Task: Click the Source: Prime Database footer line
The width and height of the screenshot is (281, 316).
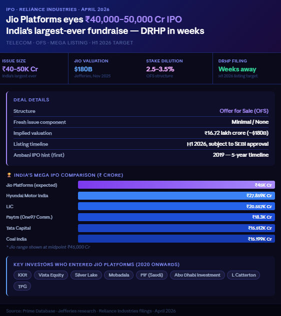Action: click(x=91, y=311)
